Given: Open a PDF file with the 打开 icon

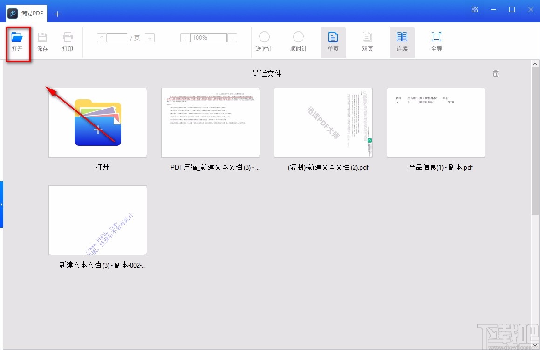Looking at the screenshot, I should 18,42.
